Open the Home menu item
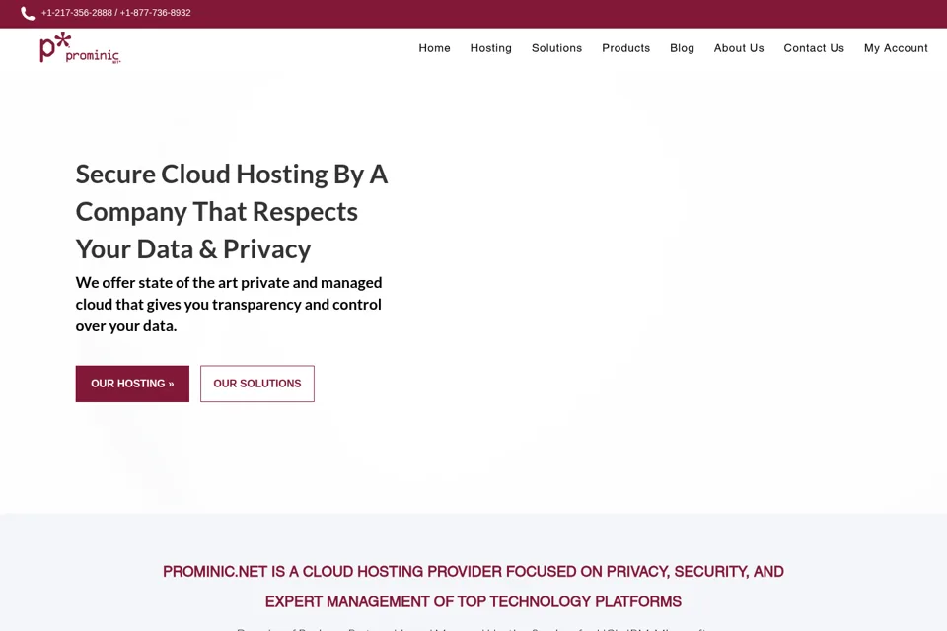The width and height of the screenshot is (947, 631). [x=434, y=48]
